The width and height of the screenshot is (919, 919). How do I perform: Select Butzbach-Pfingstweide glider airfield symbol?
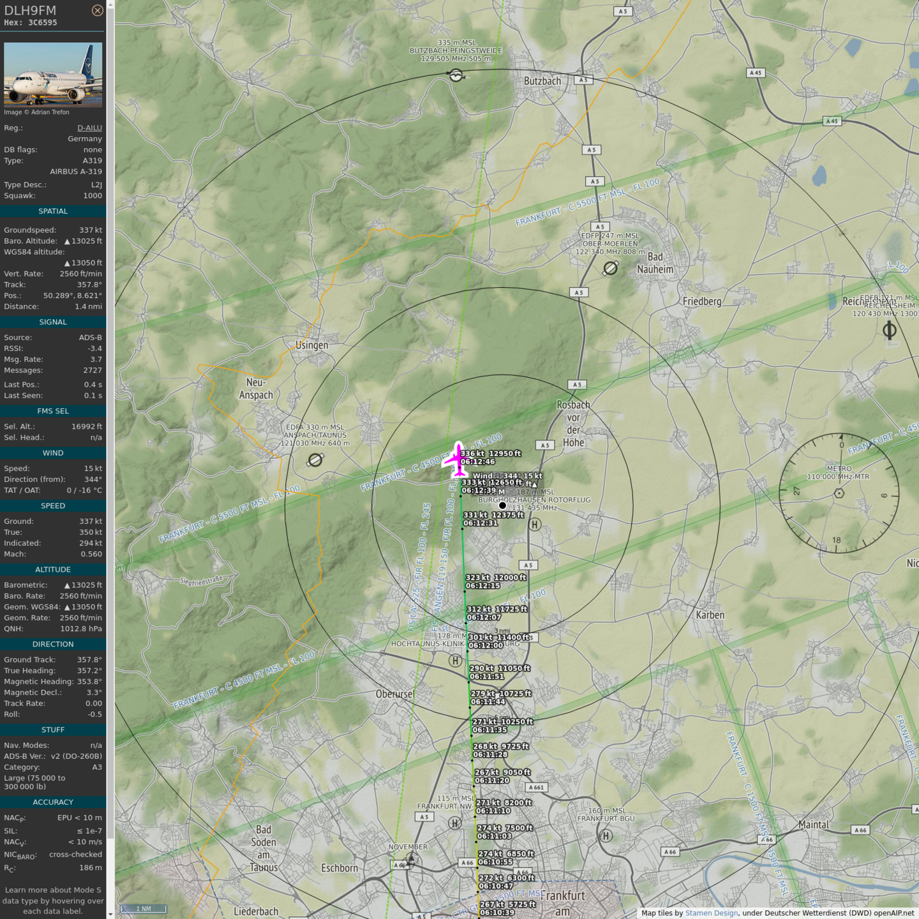pyautogui.click(x=456, y=75)
